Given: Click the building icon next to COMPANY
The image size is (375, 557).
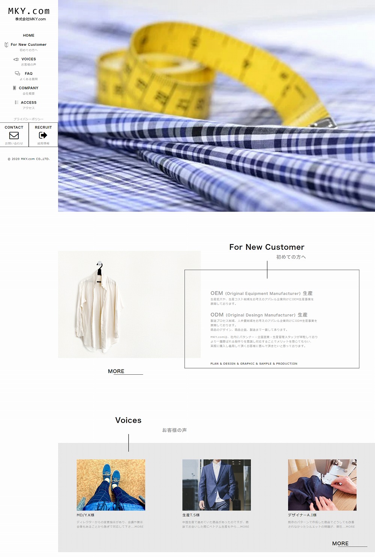Looking at the screenshot, I should [15, 88].
